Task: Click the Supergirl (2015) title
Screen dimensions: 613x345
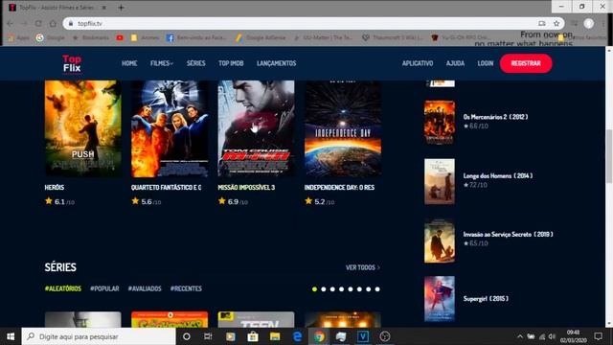Action: [486, 298]
